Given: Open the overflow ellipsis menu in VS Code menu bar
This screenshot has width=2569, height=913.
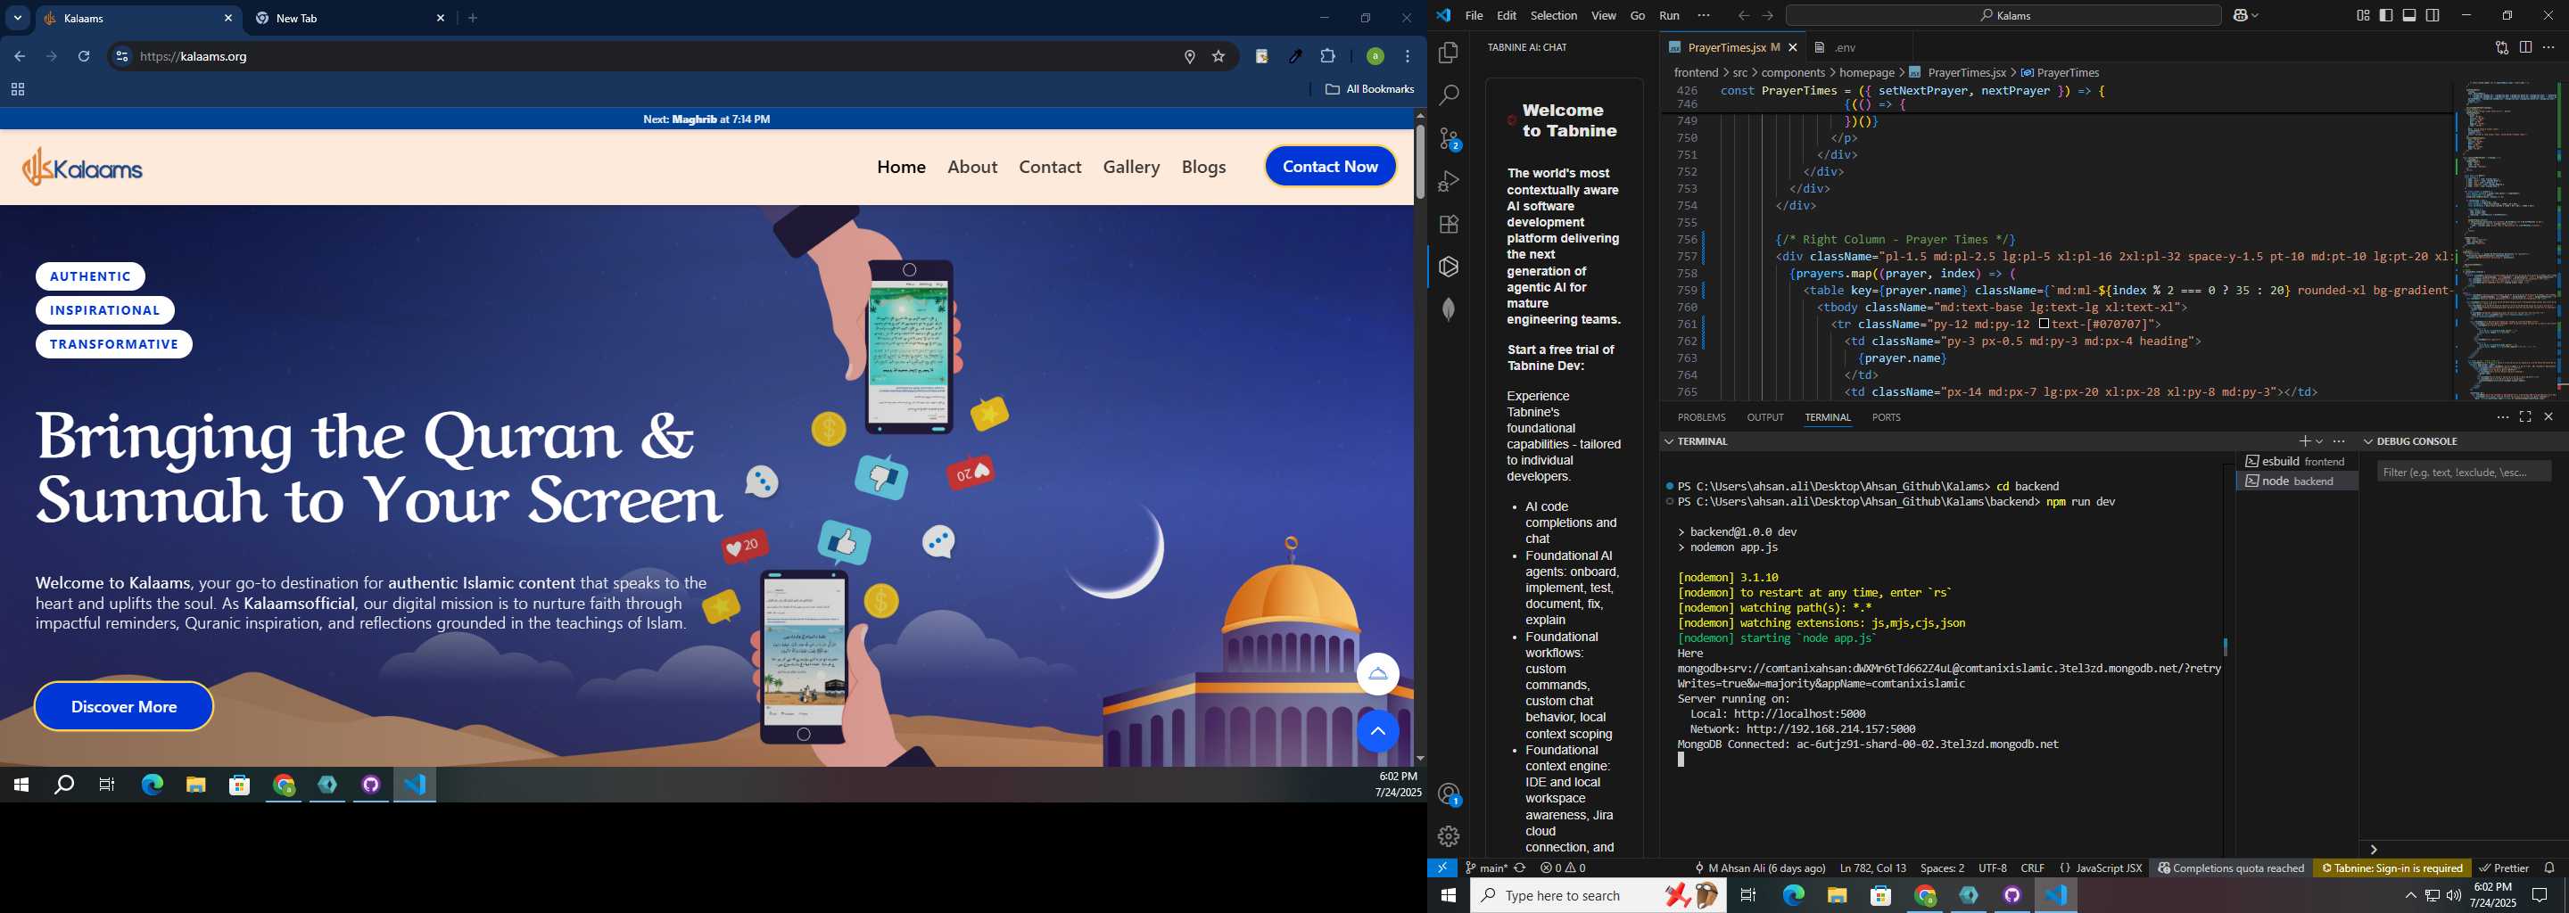Looking at the screenshot, I should (1704, 16).
